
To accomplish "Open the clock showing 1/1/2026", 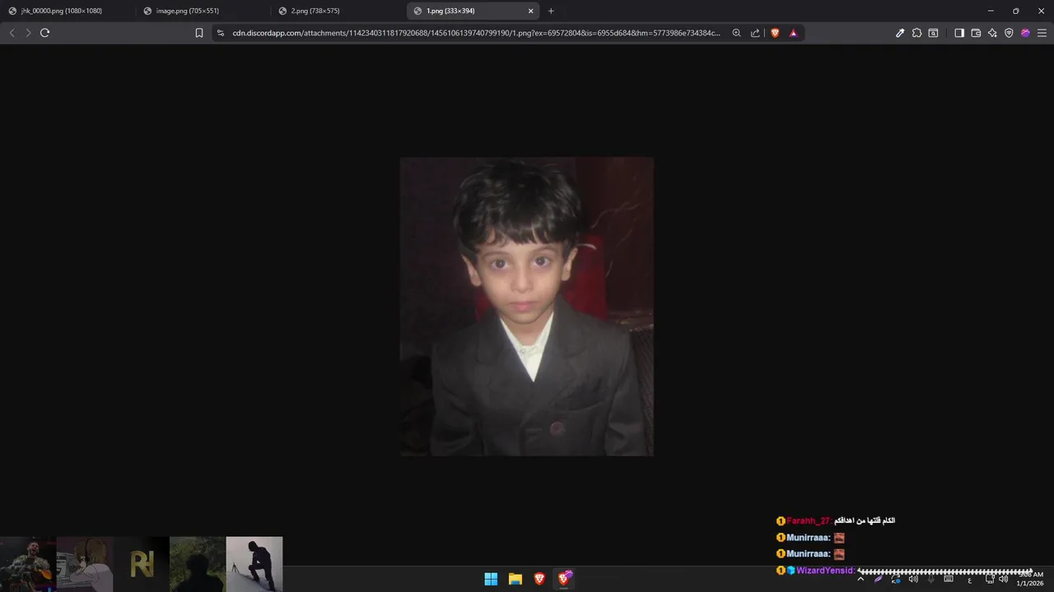I will point(1030,579).
